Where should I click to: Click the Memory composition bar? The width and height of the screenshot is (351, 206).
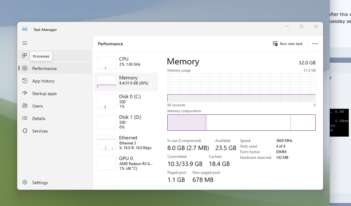tap(241, 123)
